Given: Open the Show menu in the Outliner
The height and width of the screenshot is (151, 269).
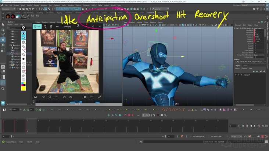Looking at the screenshot, I should point(16,25).
